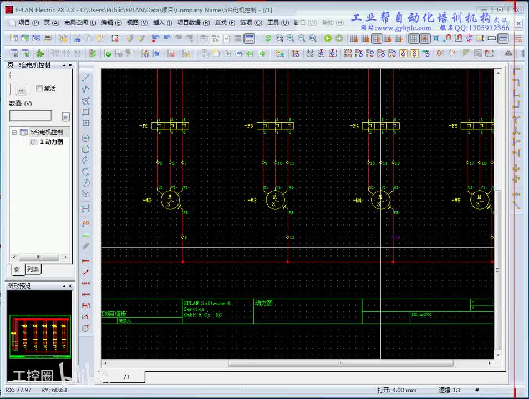Open the 视图 (V) menu
Viewport: 529px width, 399px height.
[138, 23]
